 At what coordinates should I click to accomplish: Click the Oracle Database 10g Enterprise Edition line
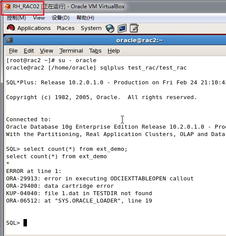tap(116, 127)
